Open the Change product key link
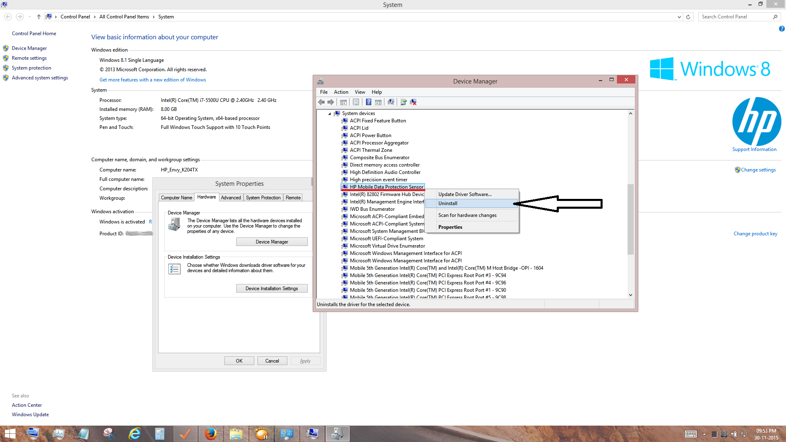The image size is (786, 442). click(755, 234)
